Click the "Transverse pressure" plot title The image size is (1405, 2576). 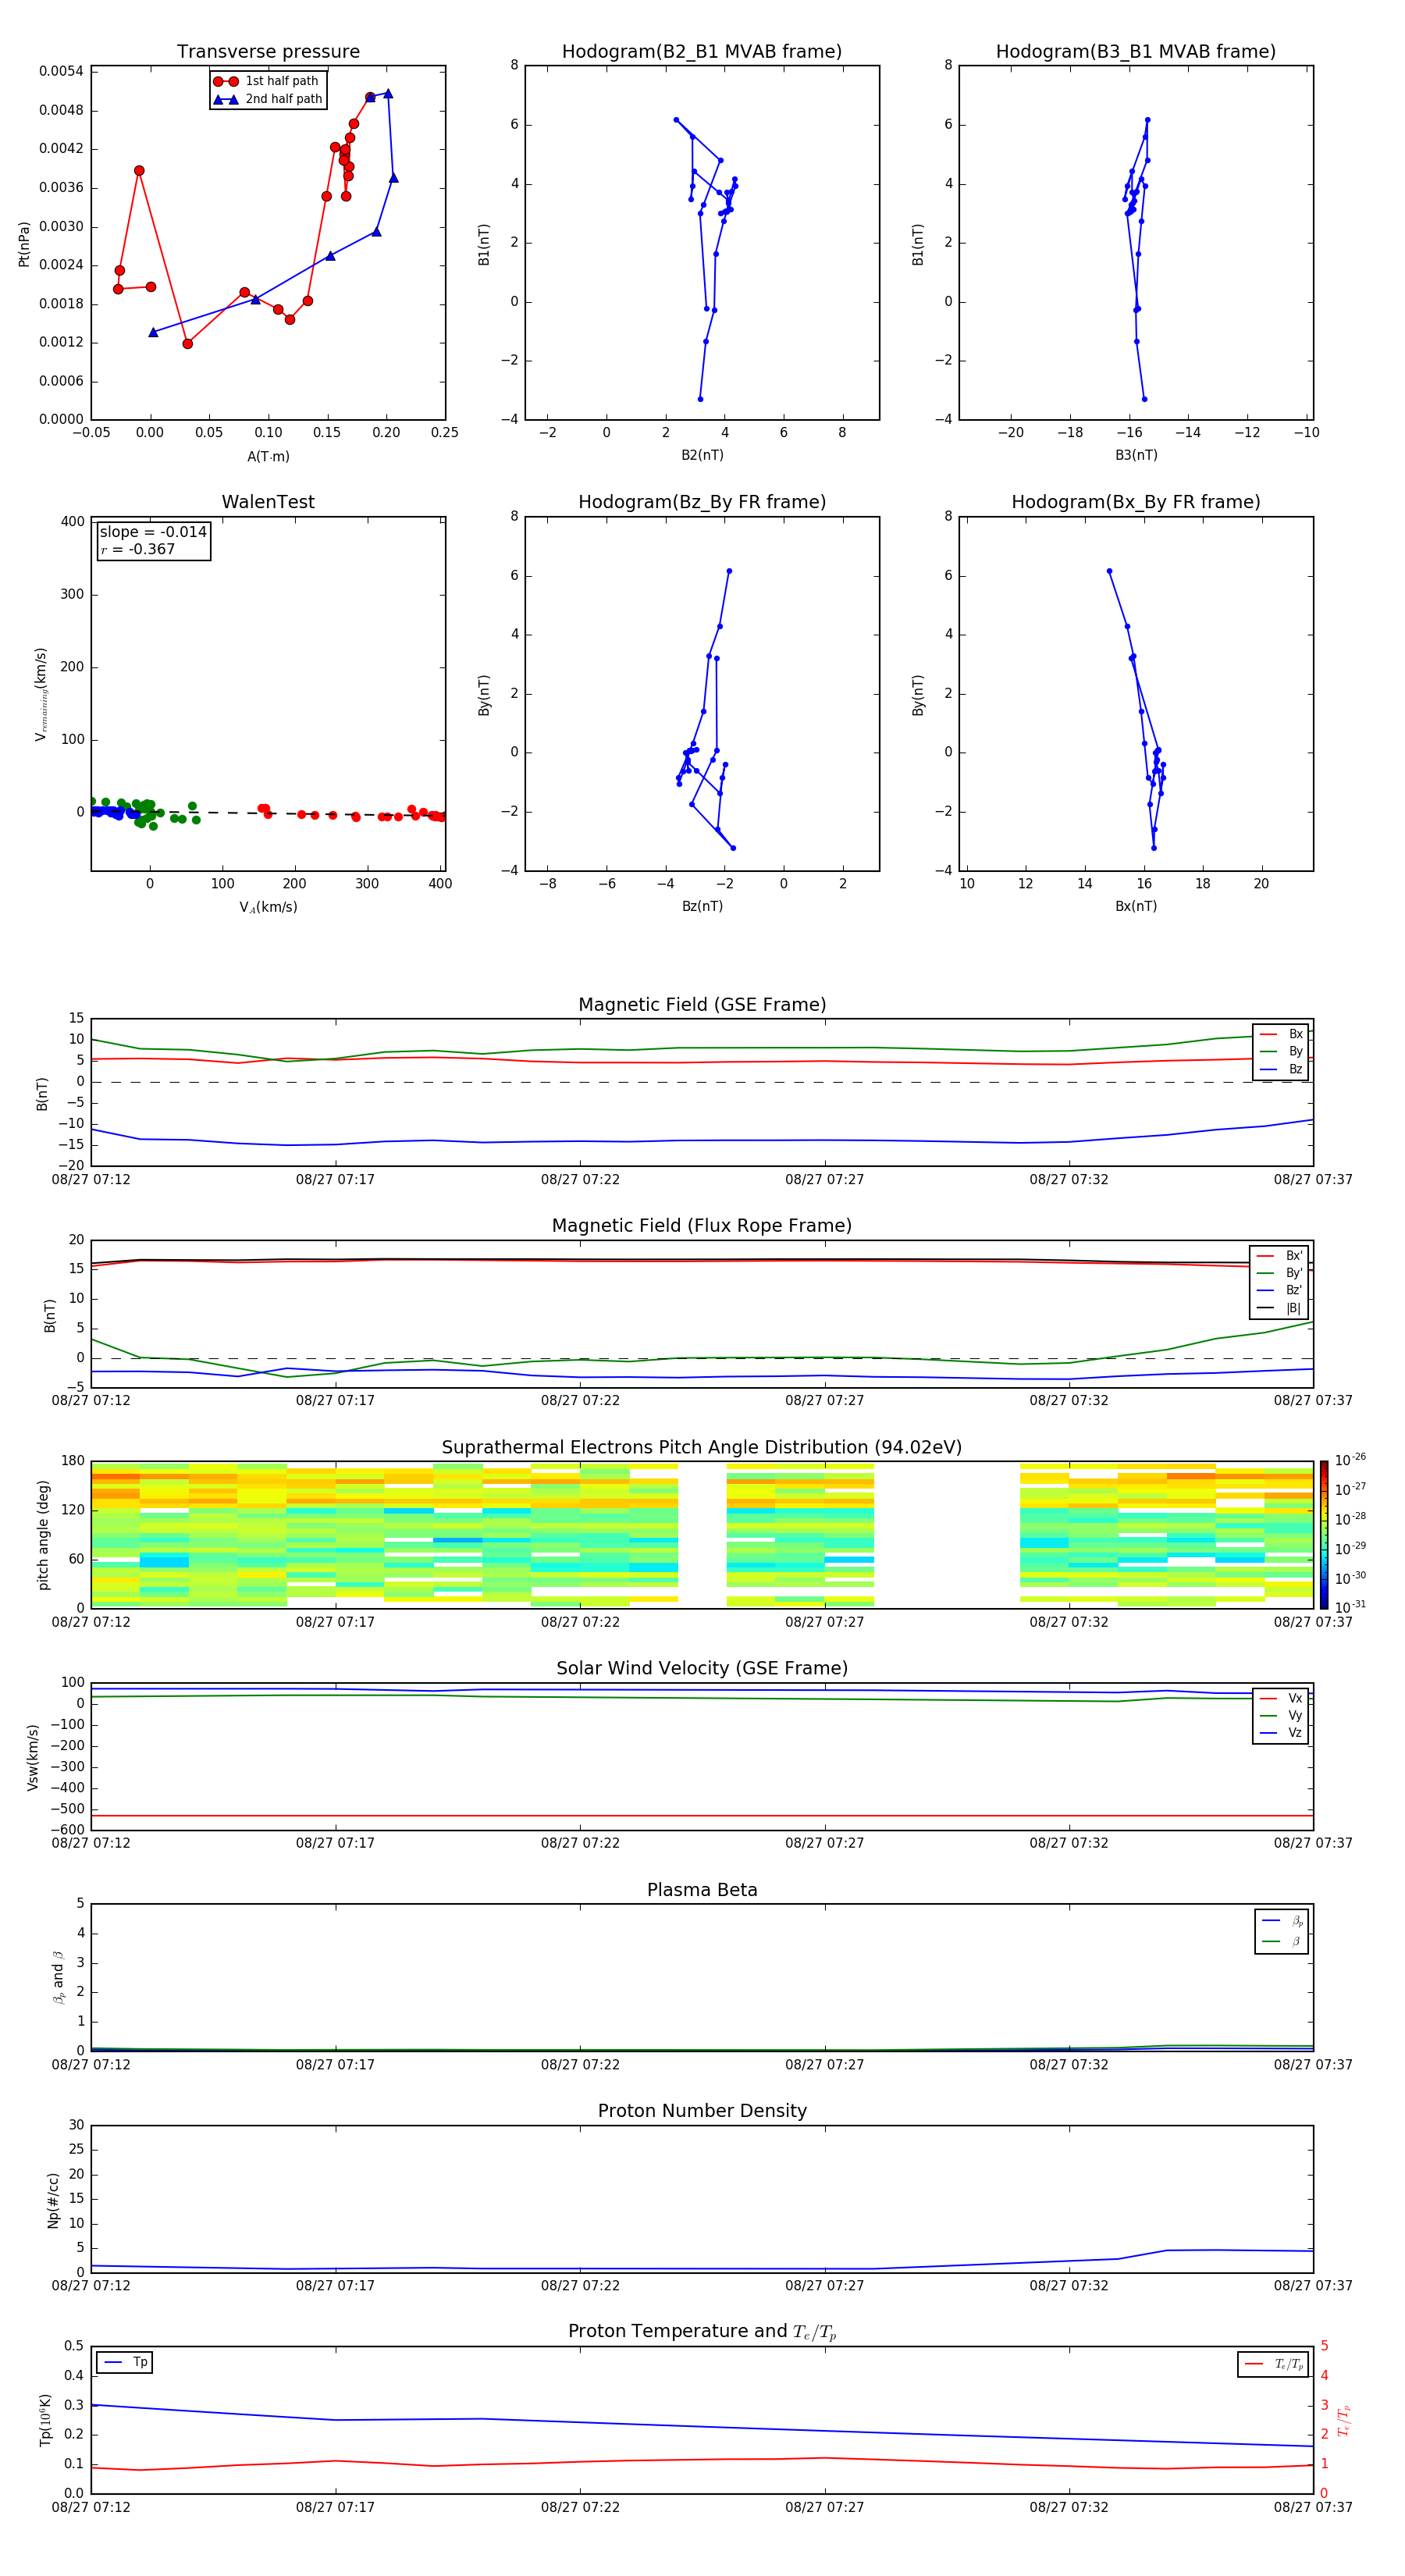click(268, 52)
